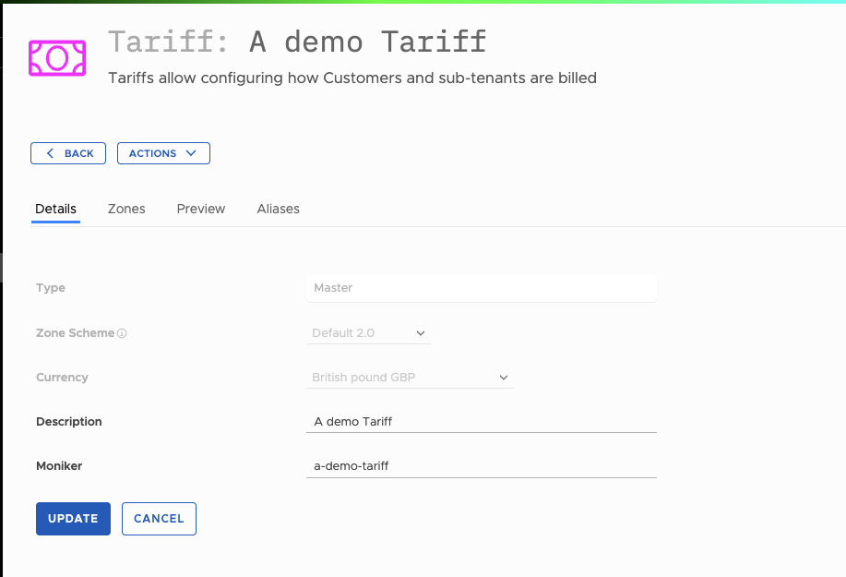The width and height of the screenshot is (846, 577).
Task: Click the 'Description' field label
Action: (x=69, y=422)
